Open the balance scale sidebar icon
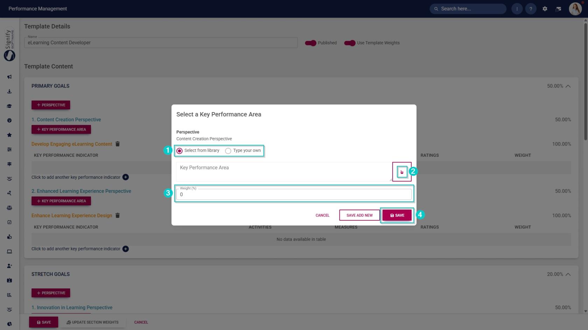The image size is (588, 330). point(9,208)
